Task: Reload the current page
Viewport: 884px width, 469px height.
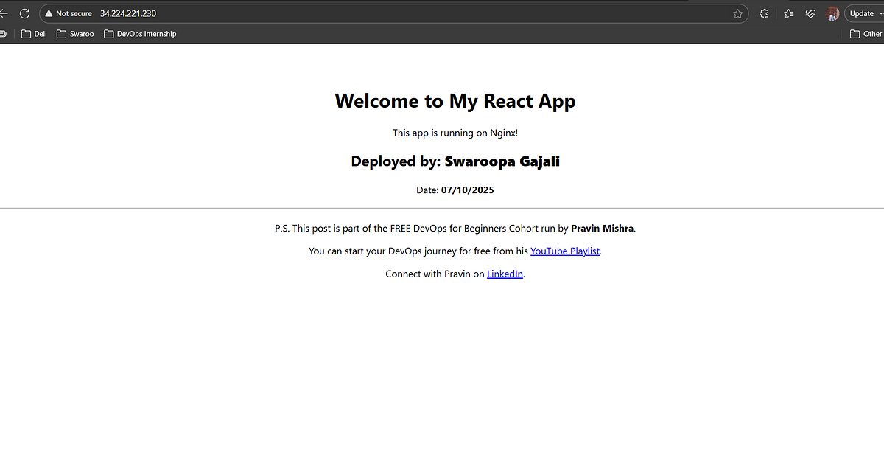Action: (x=24, y=13)
